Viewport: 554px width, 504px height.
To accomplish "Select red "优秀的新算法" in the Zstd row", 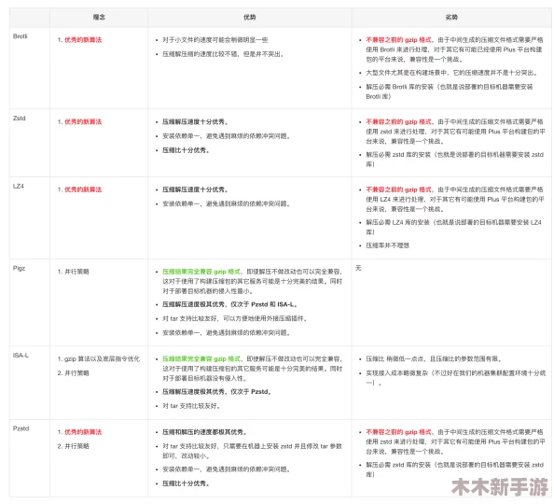I will pos(83,121).
